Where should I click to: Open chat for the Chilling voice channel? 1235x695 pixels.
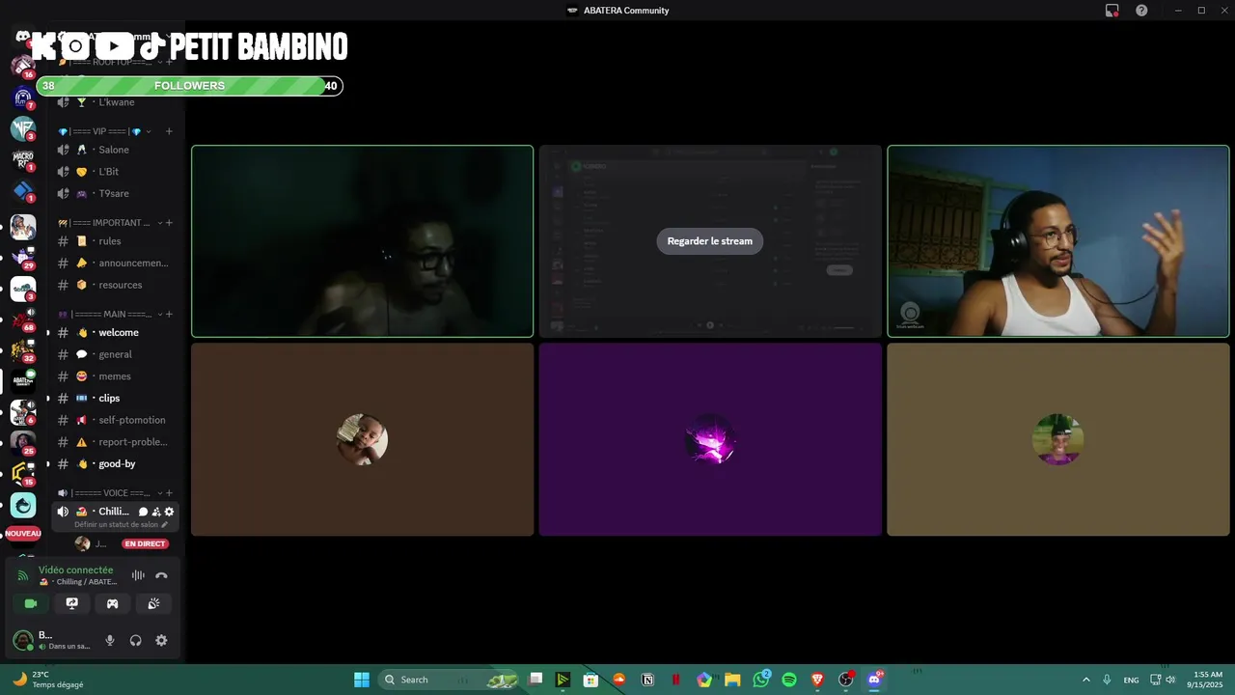pos(143,512)
